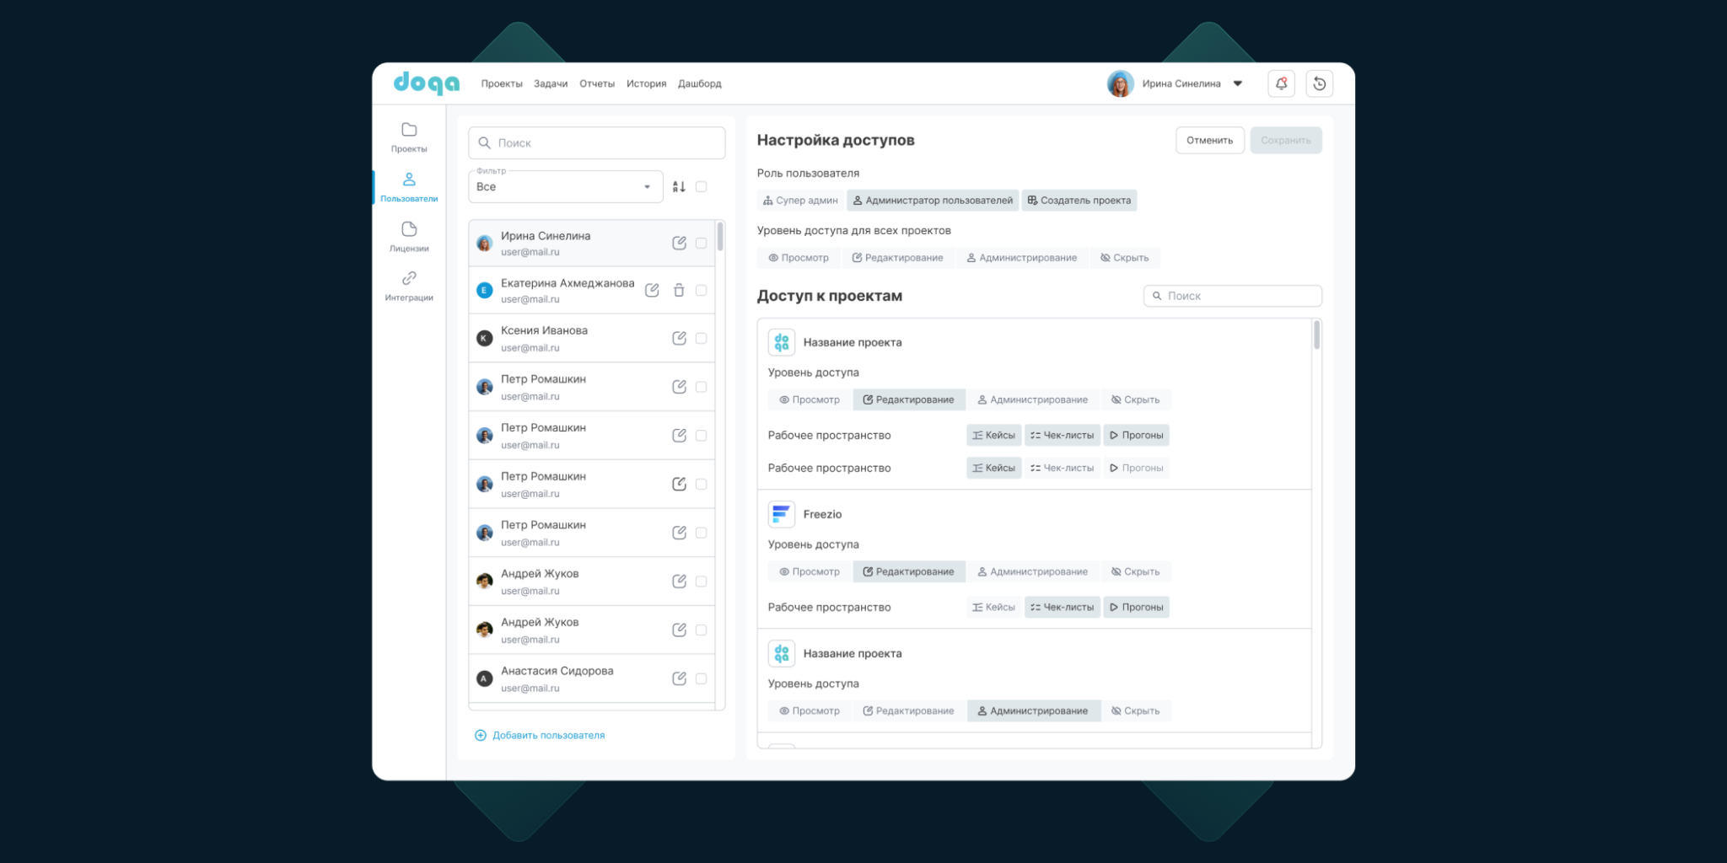This screenshot has width=1727, height=863.
Task: Select the Супер админ user role
Action: pyautogui.click(x=799, y=201)
